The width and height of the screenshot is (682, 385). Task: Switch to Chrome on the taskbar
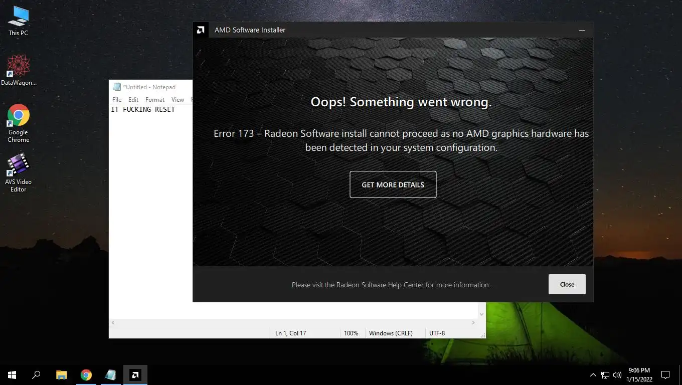click(86, 374)
